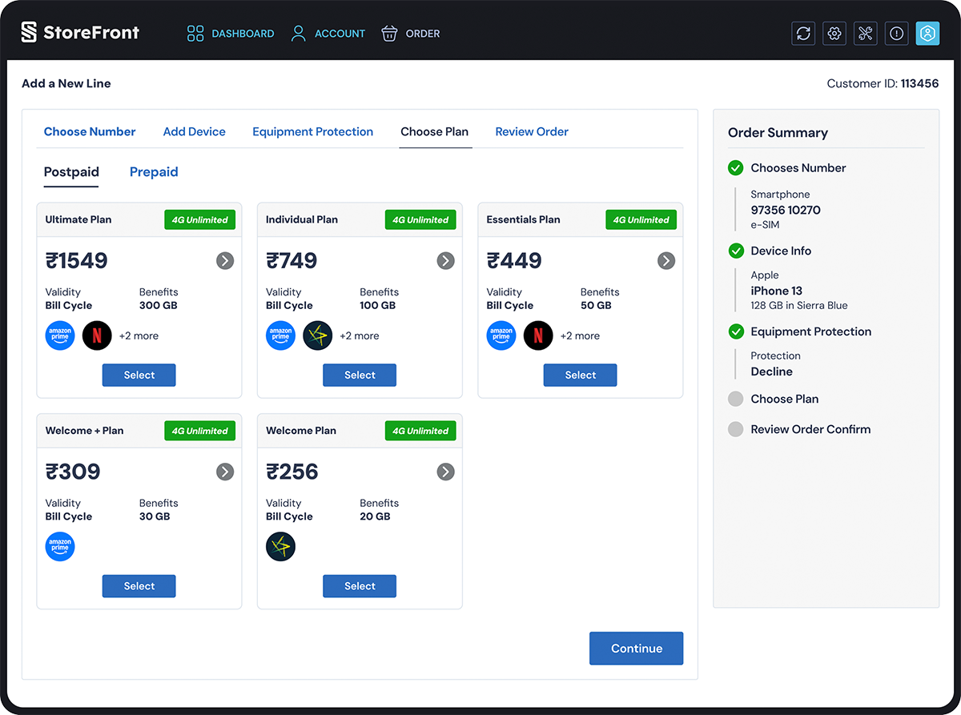The image size is (961, 715).
Task: Show +2 more benefits on Essentials Plan
Action: [580, 336]
